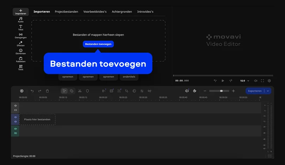
Task: Select the scissors split tool
Action: 80,91
